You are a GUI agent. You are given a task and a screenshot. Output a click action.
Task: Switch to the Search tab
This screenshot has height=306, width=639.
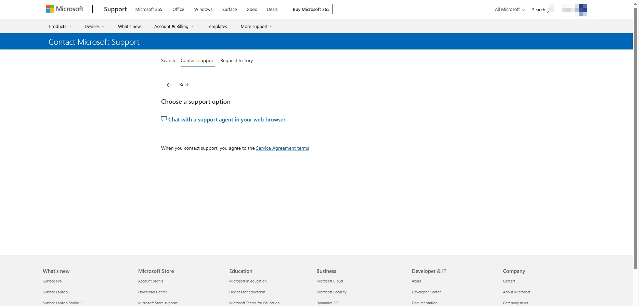168,60
